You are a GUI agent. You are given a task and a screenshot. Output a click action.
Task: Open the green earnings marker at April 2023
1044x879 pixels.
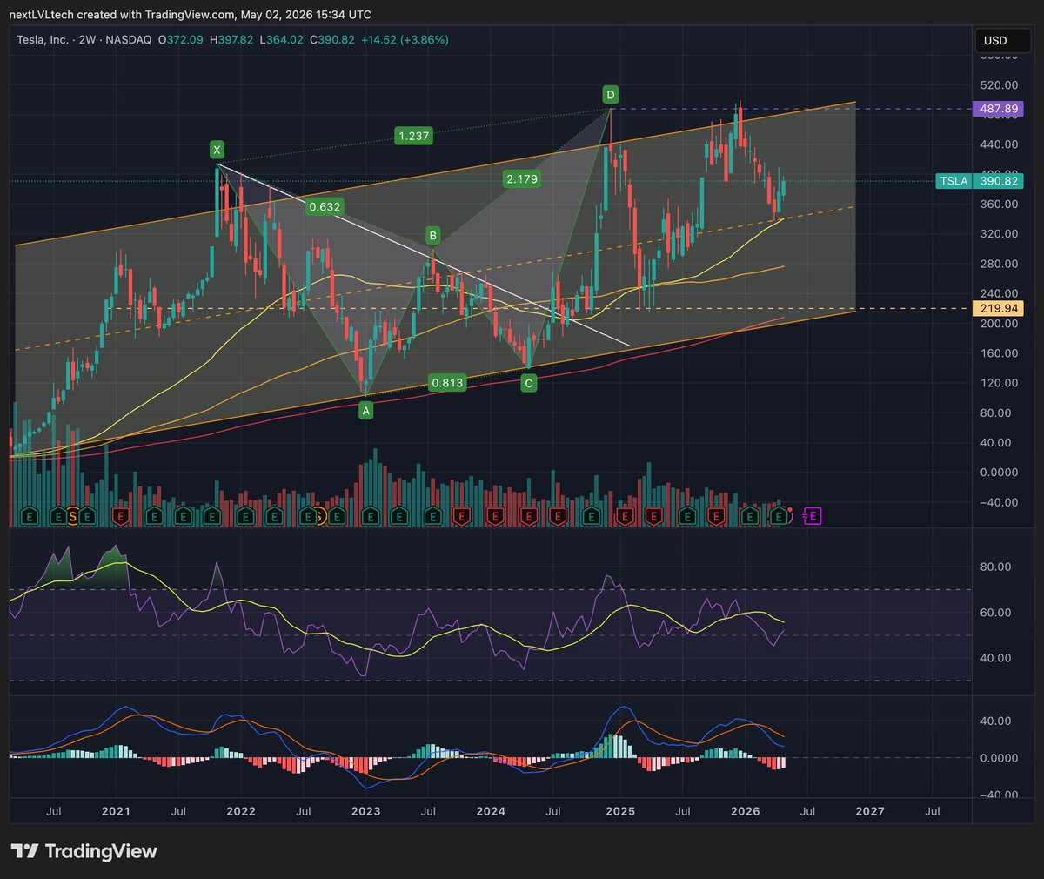tap(398, 516)
